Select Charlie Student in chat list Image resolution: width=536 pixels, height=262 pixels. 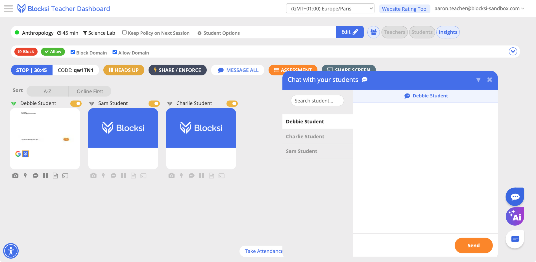tap(318, 137)
